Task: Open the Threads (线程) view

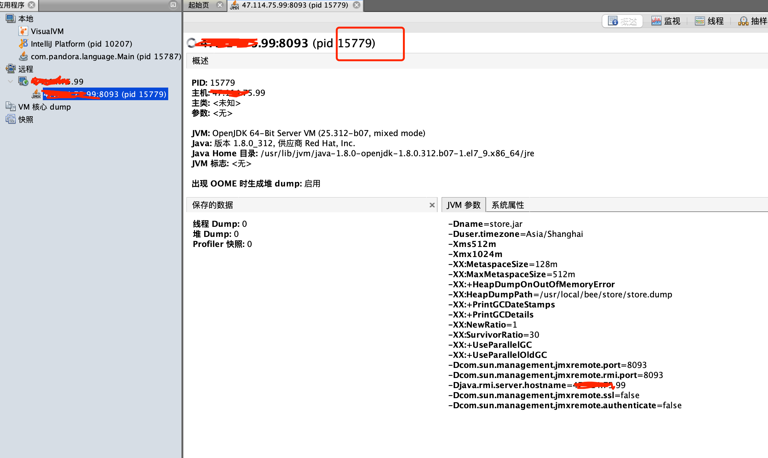Action: (709, 21)
